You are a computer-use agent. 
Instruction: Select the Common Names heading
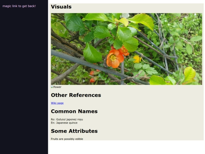coord(74,111)
